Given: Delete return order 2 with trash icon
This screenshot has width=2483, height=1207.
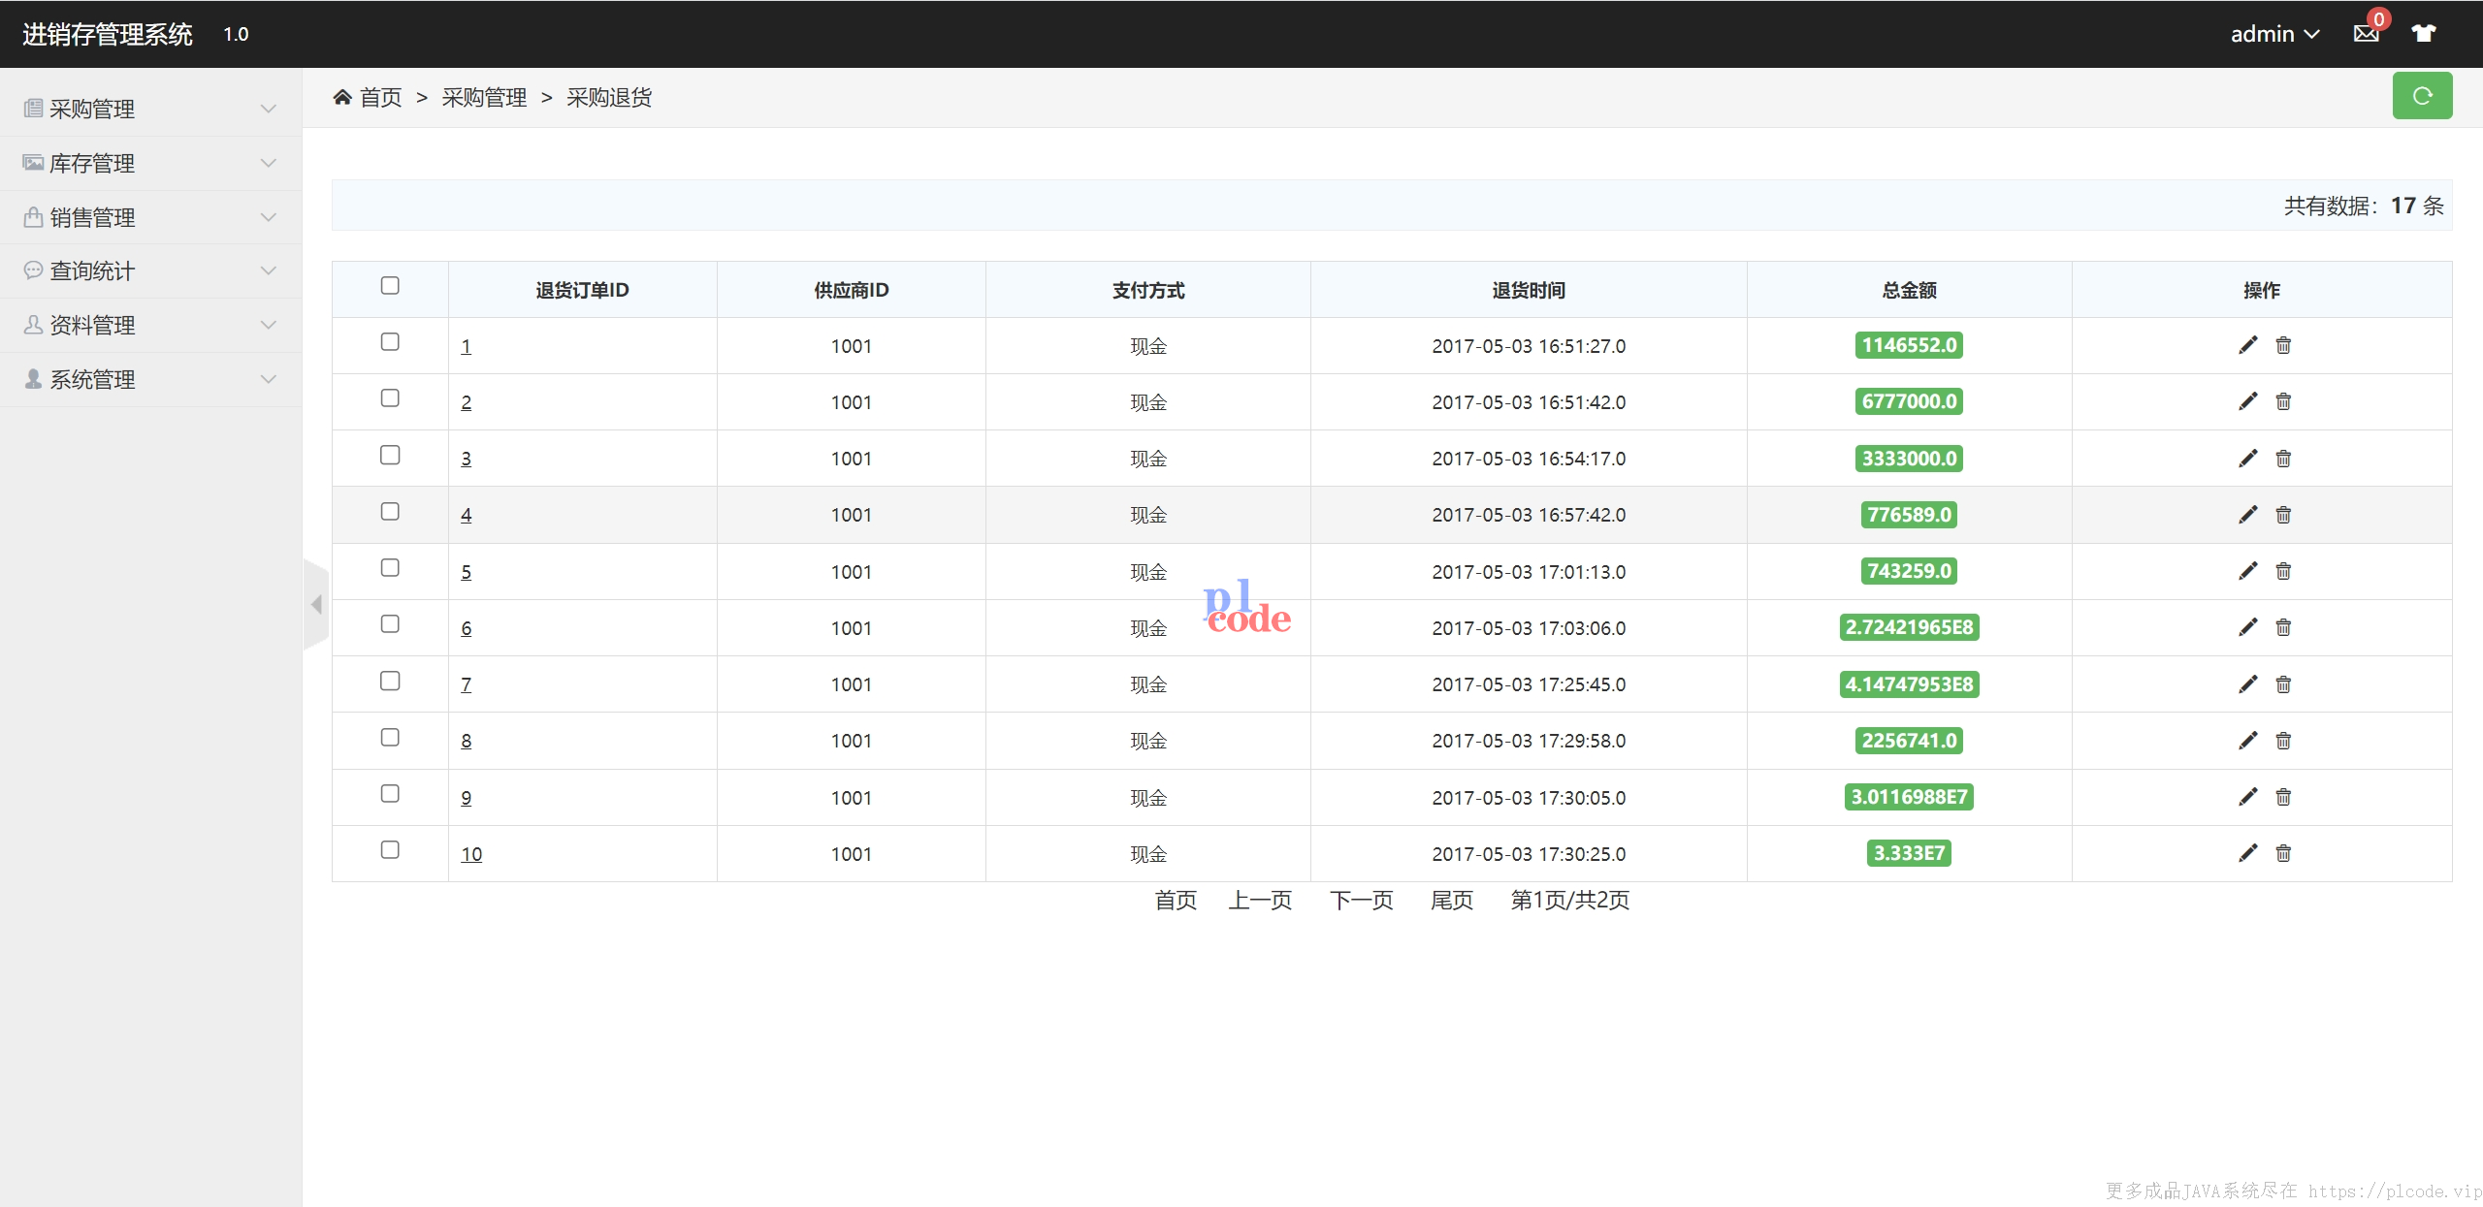Looking at the screenshot, I should click(x=2283, y=401).
